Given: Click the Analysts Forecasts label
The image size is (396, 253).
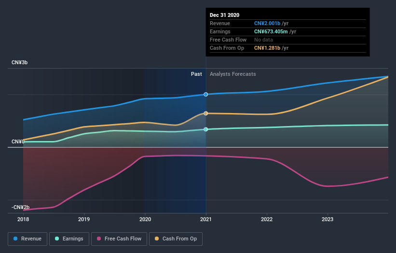Looking at the screenshot, I should pos(233,74).
